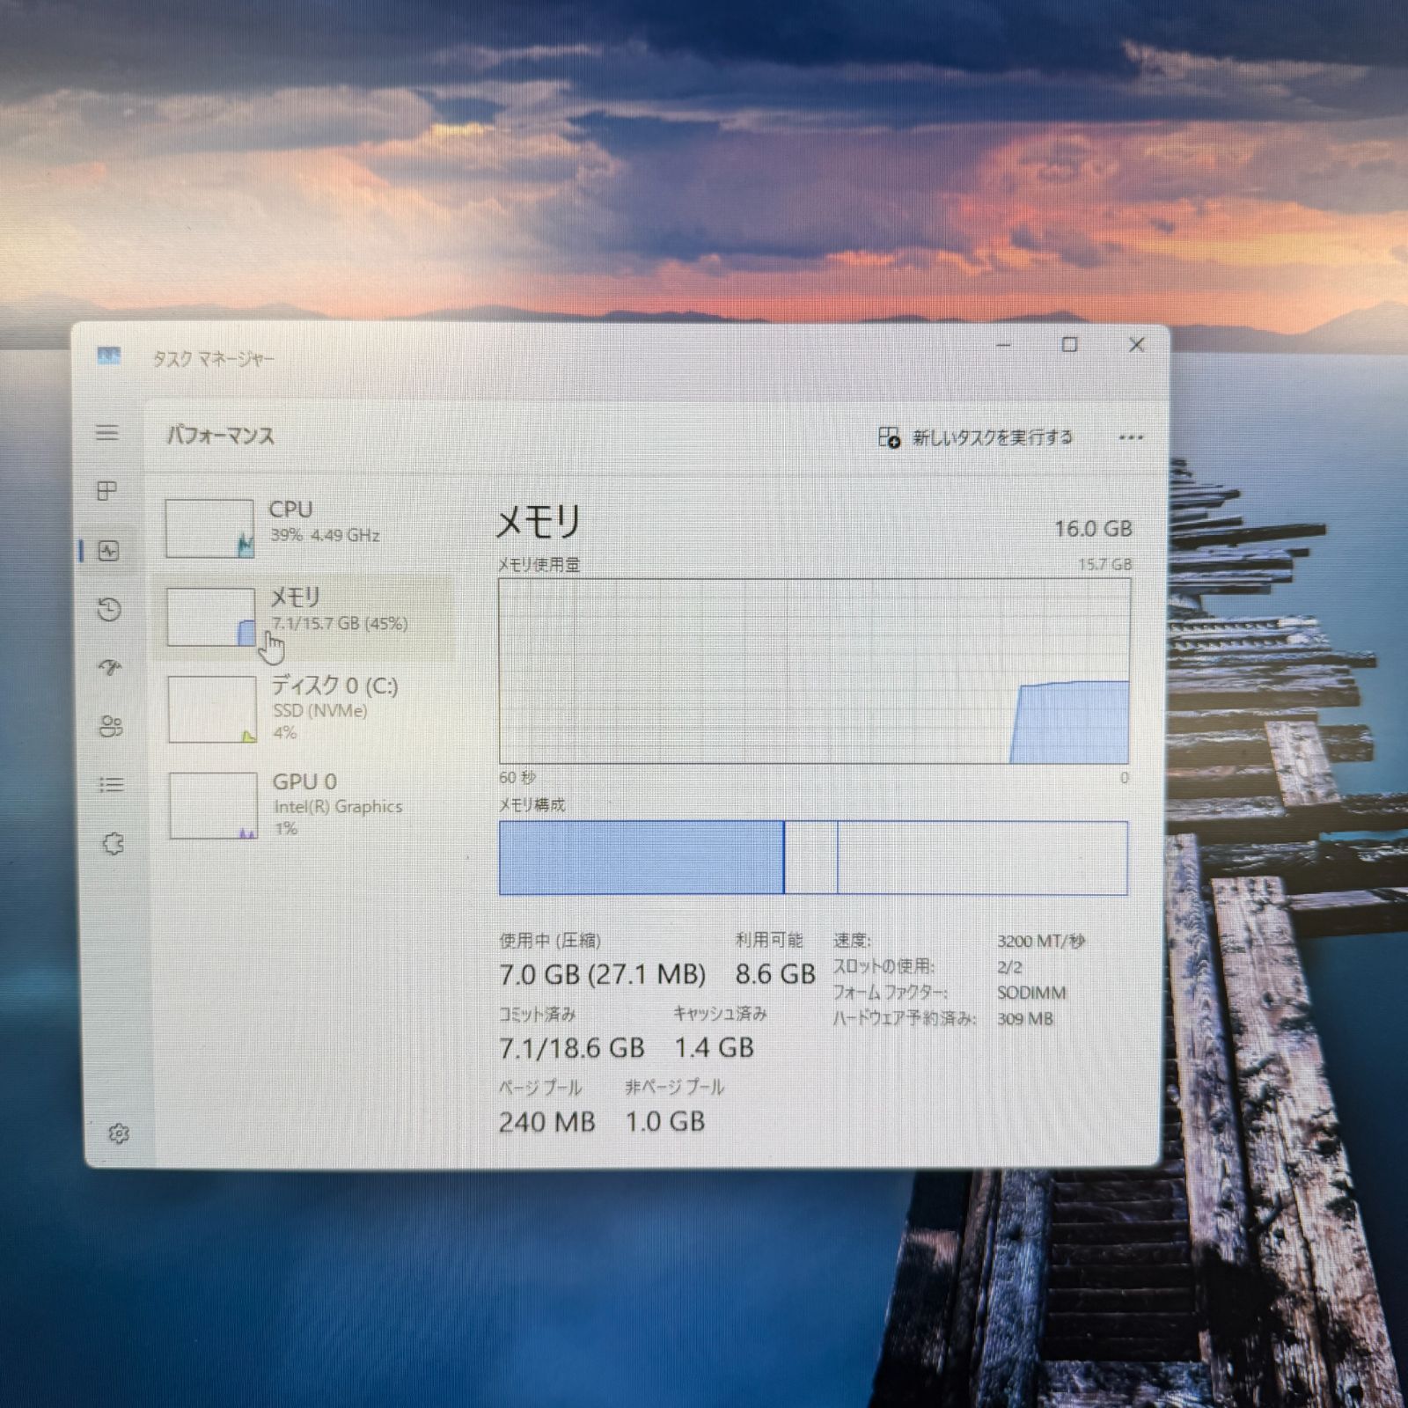
Task: Open the hamburger navigation menu
Action: [x=107, y=432]
